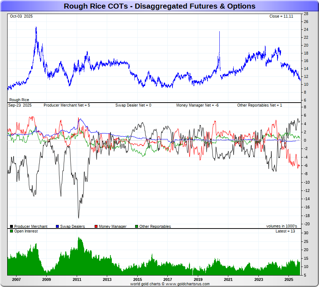The width and height of the screenshot is (319, 287).
Task: Click the 2011 year marker on the time axis
Action: 77,279
